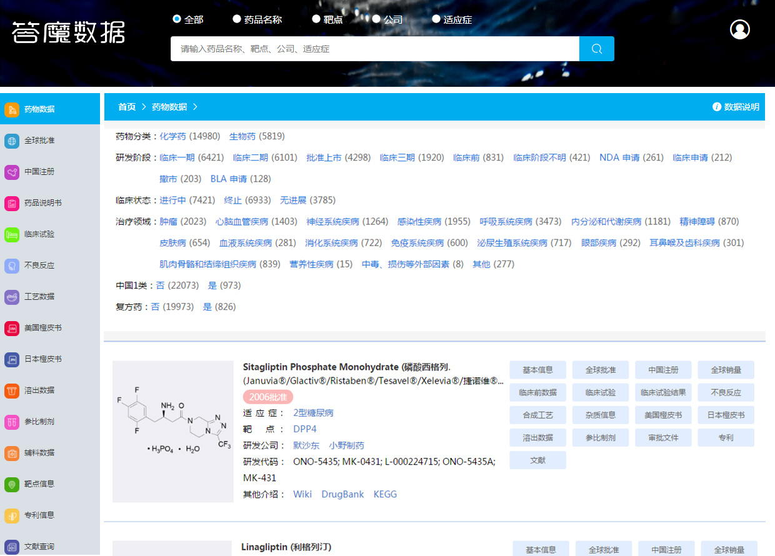775x556 pixels.
Task: Select 溶出数据 sidebar icon
Action: coord(12,390)
